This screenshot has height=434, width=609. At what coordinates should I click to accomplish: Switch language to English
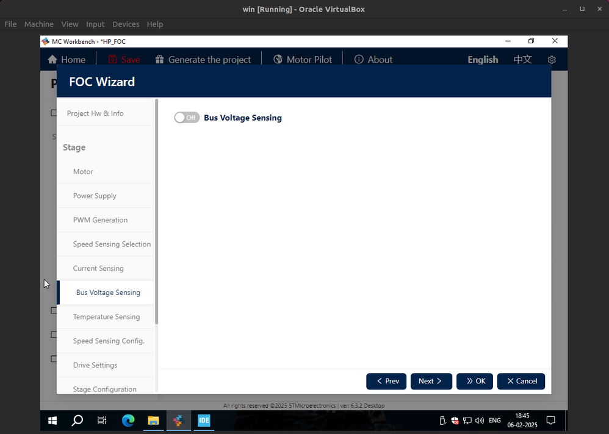[483, 59]
